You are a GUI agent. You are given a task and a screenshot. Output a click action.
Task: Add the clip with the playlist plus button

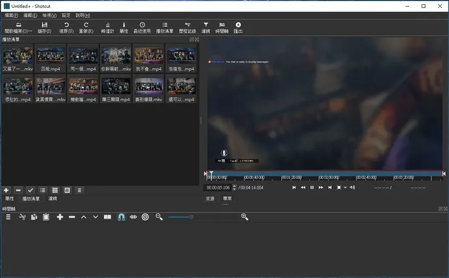[6, 190]
